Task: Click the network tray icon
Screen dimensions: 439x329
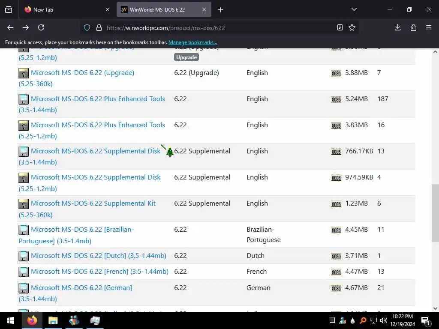Action: pos(373,320)
